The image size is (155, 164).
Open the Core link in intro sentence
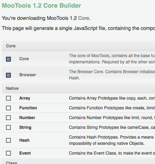(84, 18)
